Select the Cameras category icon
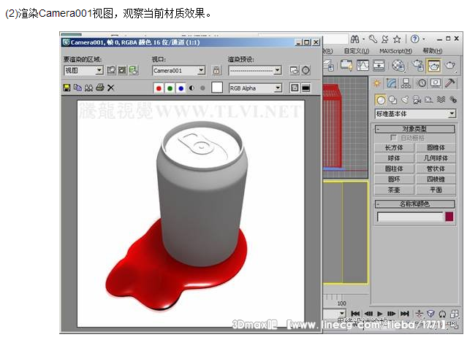Viewport: 467px width, 337px height. tap(417, 100)
